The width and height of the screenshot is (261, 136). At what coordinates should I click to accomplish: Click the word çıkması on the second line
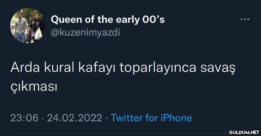click(x=34, y=86)
